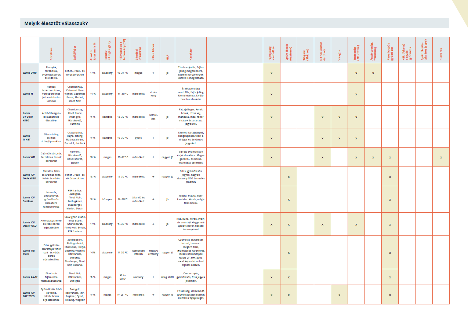The height and width of the screenshot is (311, 468).
Task: Click 'Tiszta erjedés, fajtajelleg megőrzésére' description
Action: tap(191, 73)
